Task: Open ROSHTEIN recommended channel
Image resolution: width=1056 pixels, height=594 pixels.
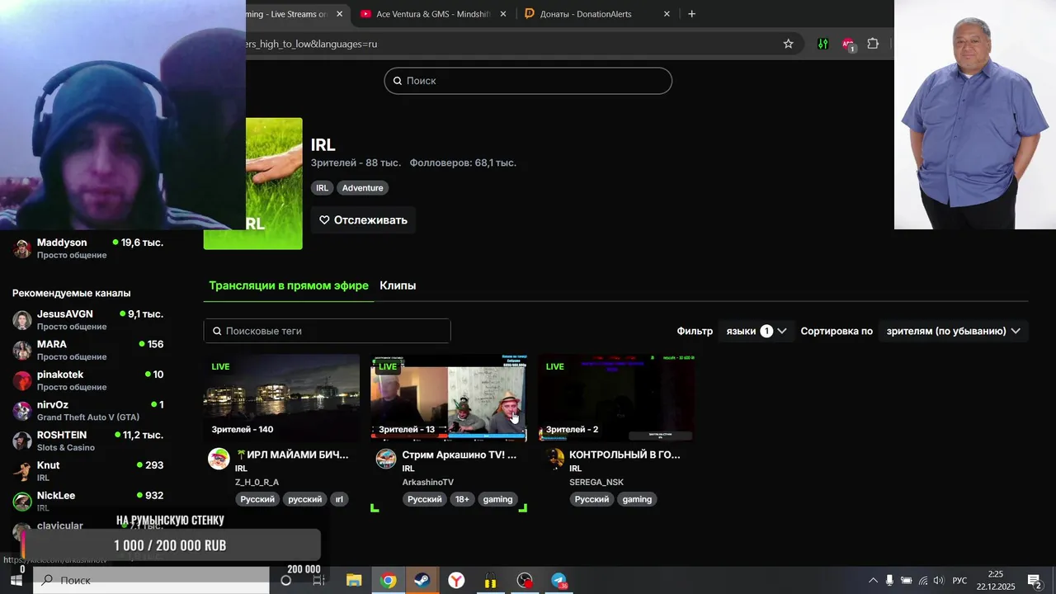Action: (88, 441)
